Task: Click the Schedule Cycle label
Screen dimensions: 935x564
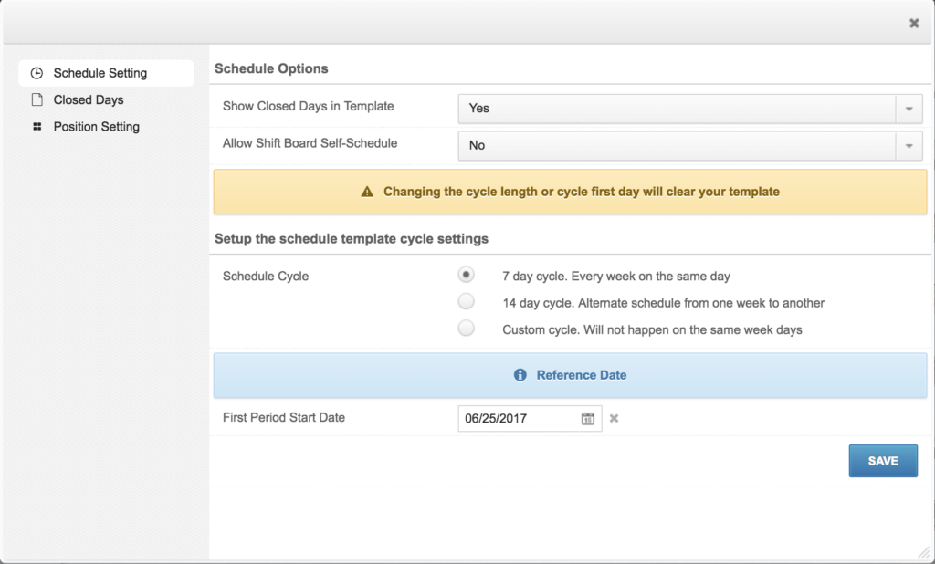Action: [266, 276]
